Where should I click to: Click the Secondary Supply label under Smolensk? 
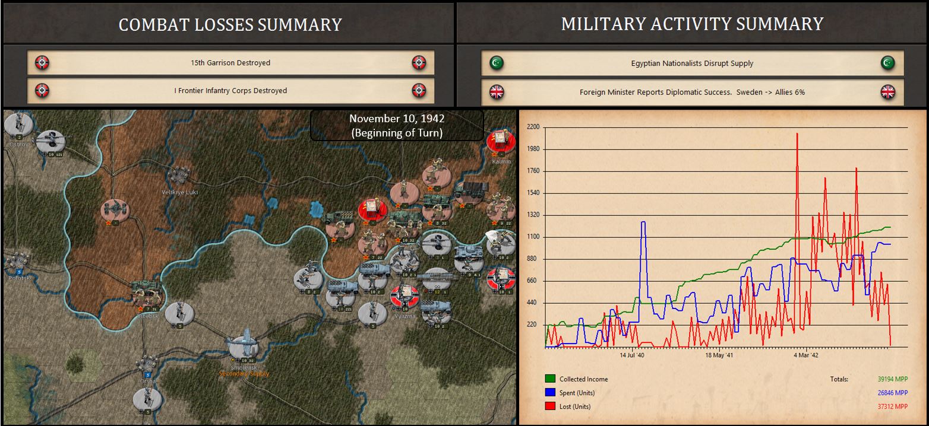click(x=244, y=374)
